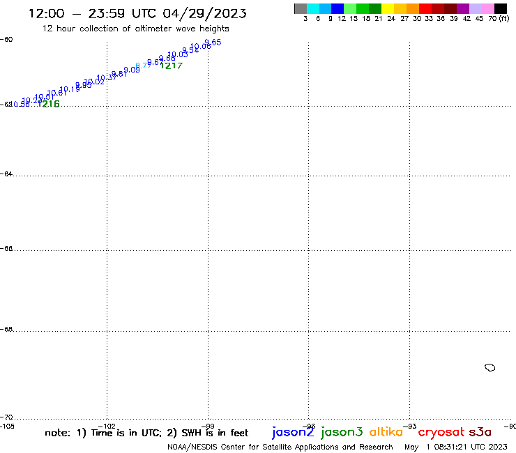Click the '12 hour collection' subtitle
The image size is (516, 453).
coord(135,29)
